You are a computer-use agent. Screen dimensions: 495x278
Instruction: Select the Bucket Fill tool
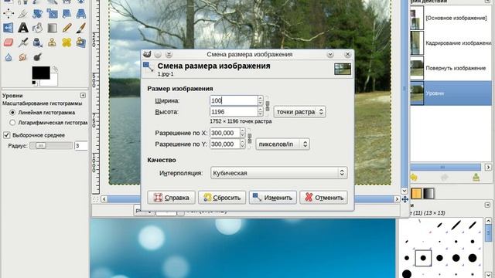[x=38, y=28]
